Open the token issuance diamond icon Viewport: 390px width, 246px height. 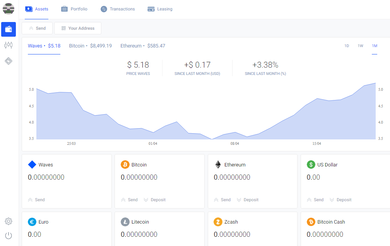9,61
